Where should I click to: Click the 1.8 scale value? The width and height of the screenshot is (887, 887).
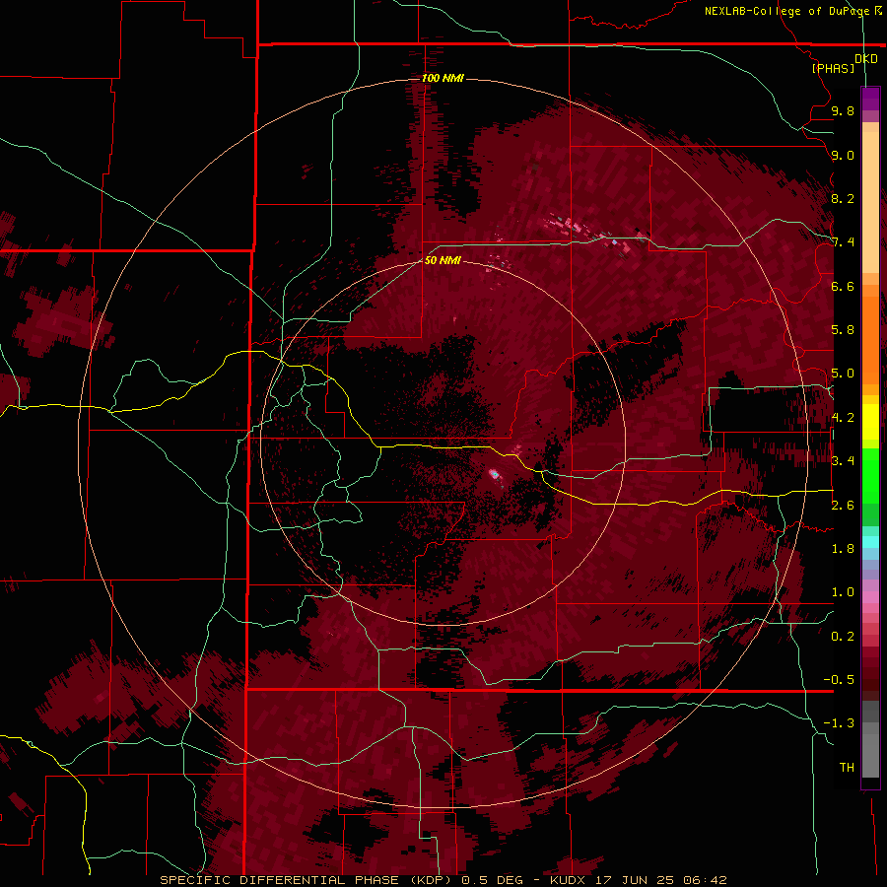(x=843, y=549)
